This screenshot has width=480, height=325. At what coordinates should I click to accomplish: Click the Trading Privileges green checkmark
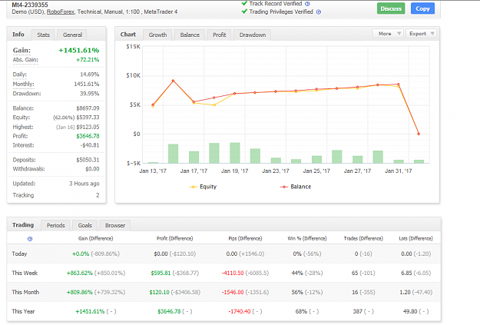click(244, 12)
